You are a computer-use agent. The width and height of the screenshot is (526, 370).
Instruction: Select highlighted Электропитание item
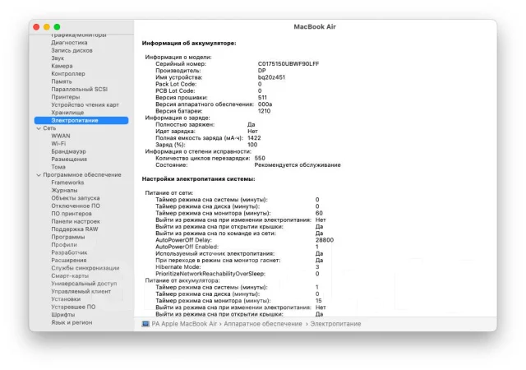click(x=81, y=120)
